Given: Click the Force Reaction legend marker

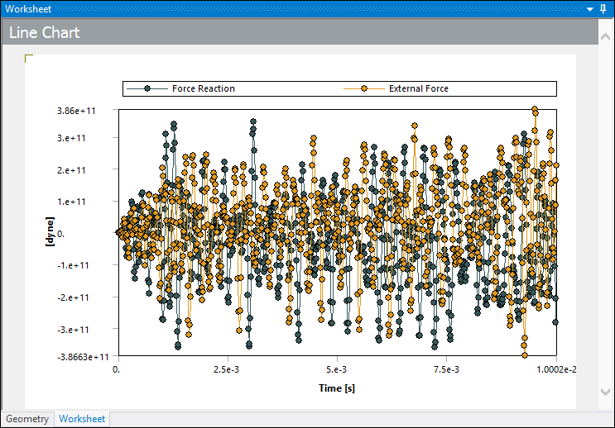Looking at the screenshot, I should pyautogui.click(x=147, y=88).
